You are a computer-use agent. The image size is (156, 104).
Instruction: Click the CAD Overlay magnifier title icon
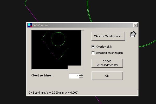[30, 25]
